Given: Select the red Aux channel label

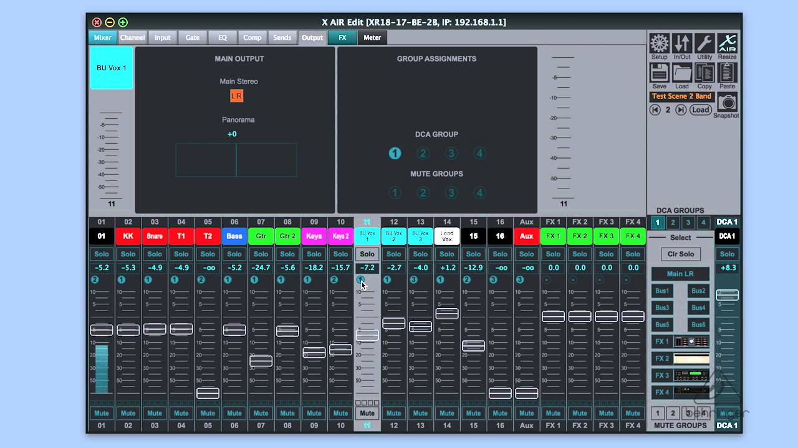Looking at the screenshot, I should [527, 236].
